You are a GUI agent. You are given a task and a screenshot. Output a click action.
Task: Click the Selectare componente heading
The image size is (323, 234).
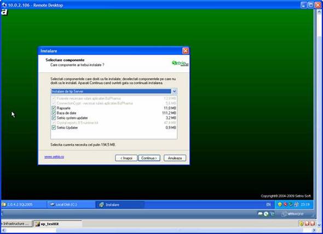(65, 60)
